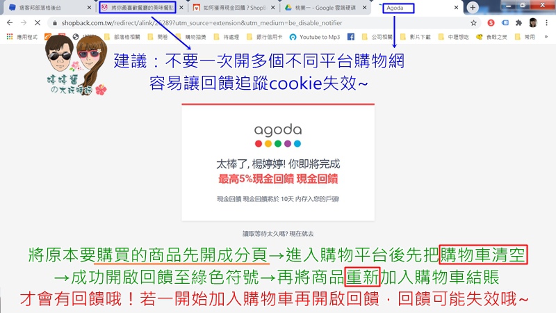The image size is (556, 313).
Task: Stop page loading with the X button
Action: (x=38, y=23)
